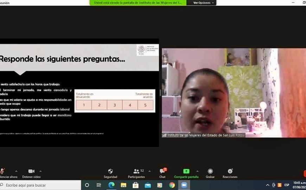Open Microsoft Edge from the taskbar
This screenshot has width=306, height=190.
(111, 185)
